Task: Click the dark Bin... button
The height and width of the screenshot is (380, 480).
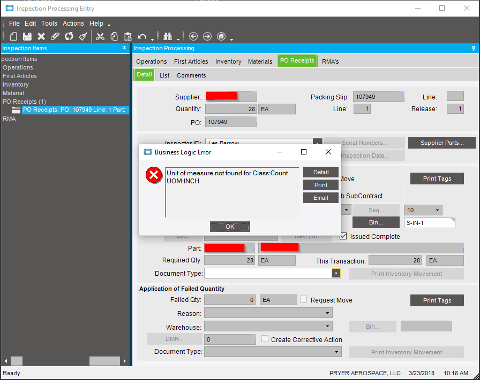Action: 376,222
